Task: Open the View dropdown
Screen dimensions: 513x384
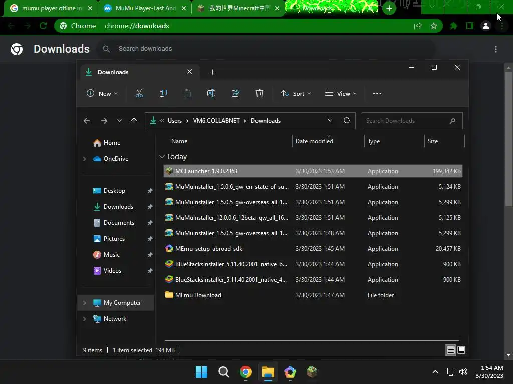Action: tap(341, 93)
